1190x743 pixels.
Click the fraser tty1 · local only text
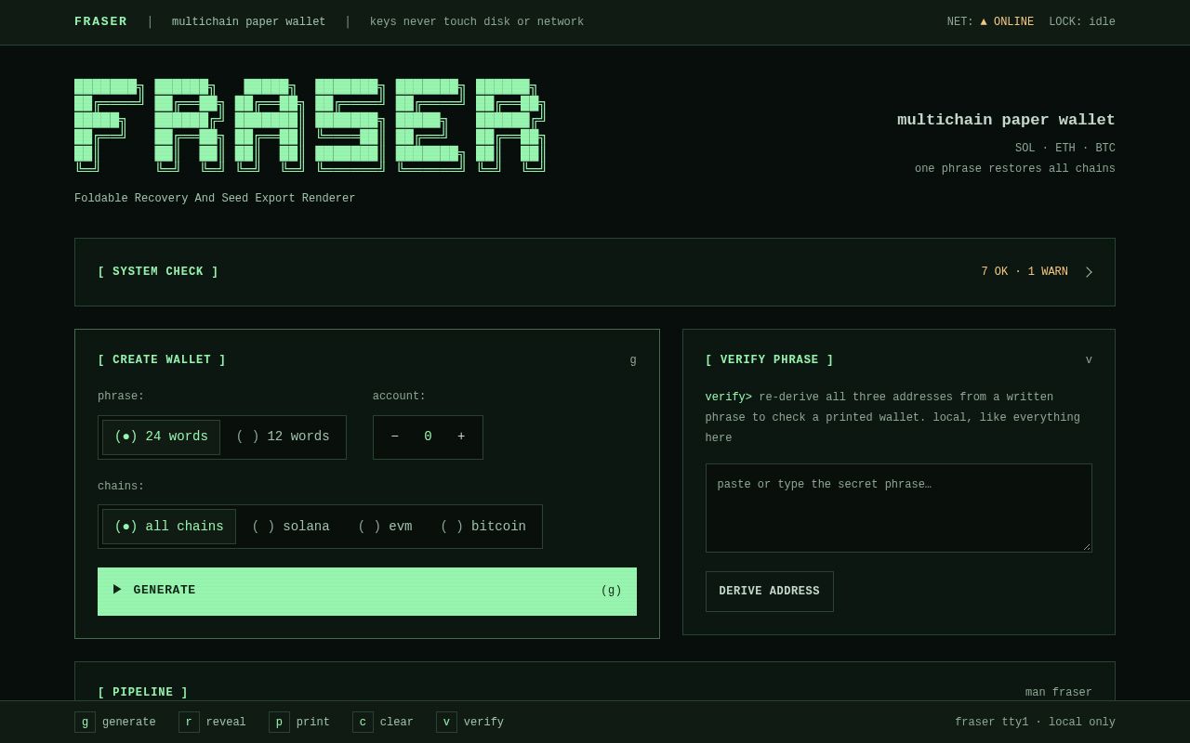point(1035,723)
